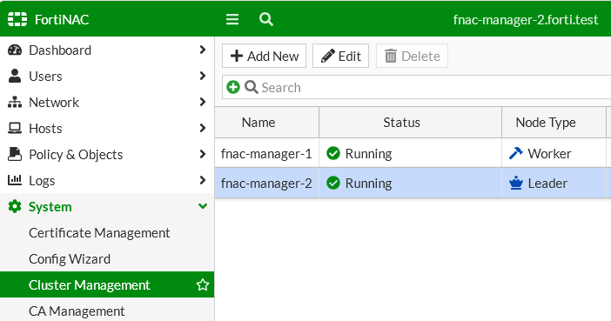This screenshot has height=321, width=611.
Task: Click the System gear icon
Action: click(x=15, y=206)
